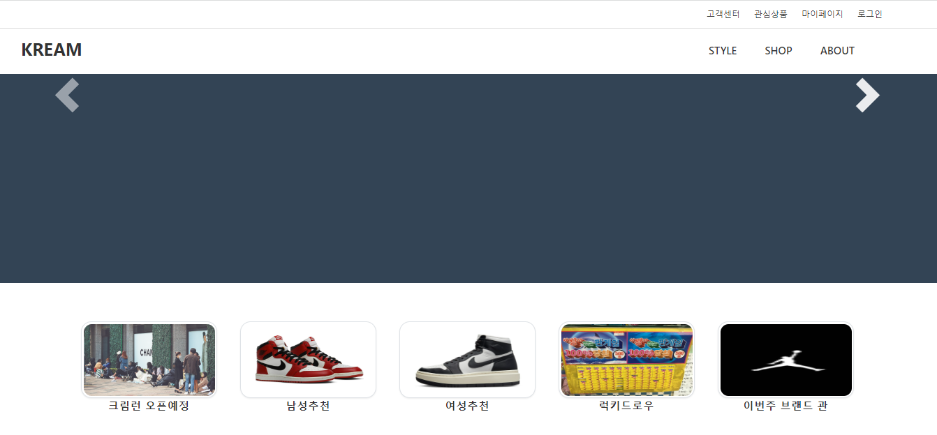Open the lottery sign photo thumbnail
Viewport: 937px width, 435px height.
pos(627,360)
